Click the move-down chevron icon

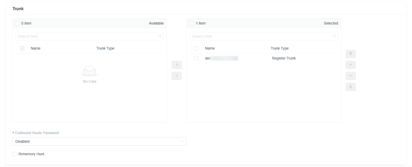point(351,76)
